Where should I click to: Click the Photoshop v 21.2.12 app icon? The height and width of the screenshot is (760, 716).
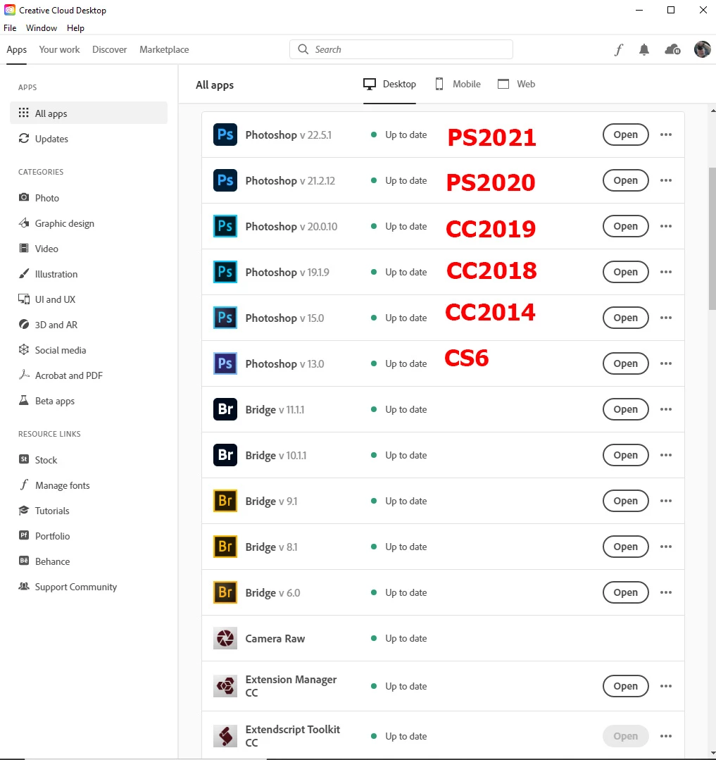coord(225,180)
